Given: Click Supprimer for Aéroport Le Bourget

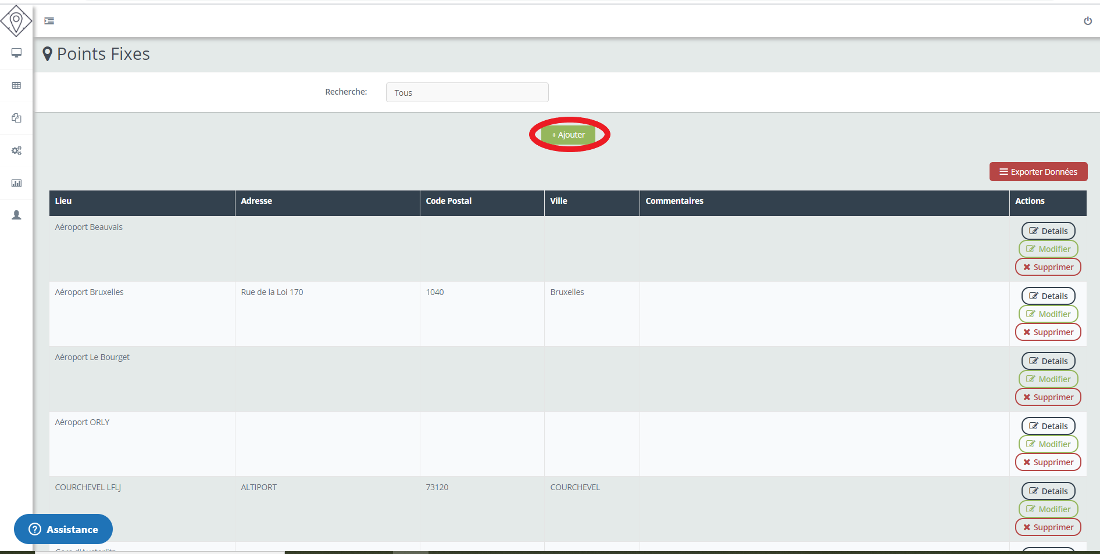Looking at the screenshot, I should coord(1048,397).
